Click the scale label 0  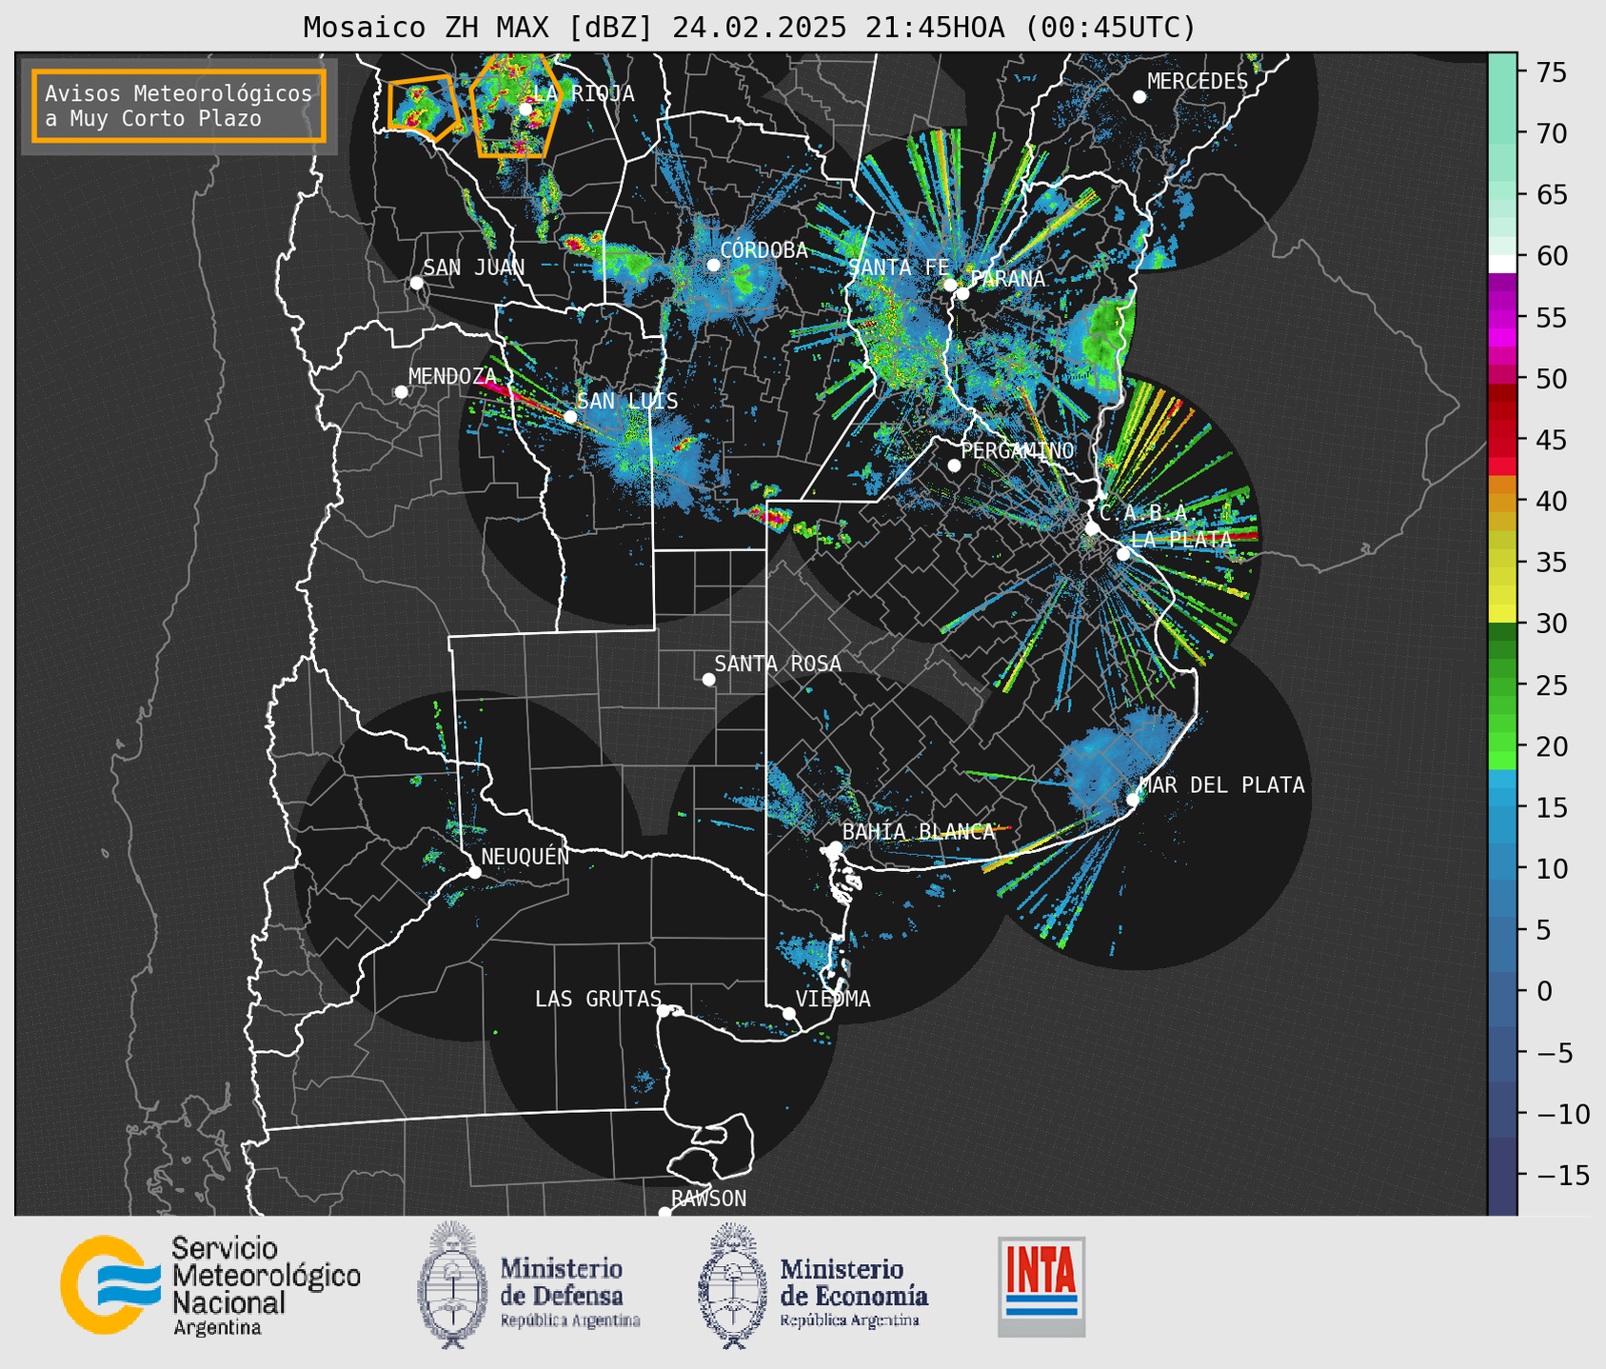click(1543, 991)
